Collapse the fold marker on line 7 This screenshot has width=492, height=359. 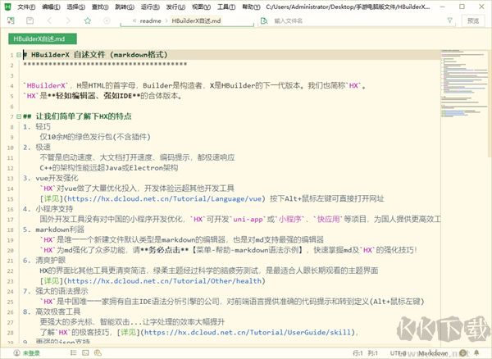[x=19, y=116]
